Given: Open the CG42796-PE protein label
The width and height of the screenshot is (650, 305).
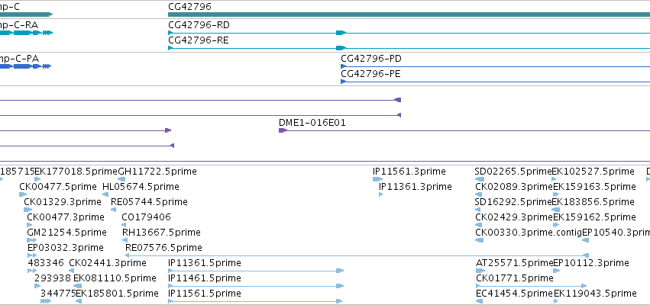Looking at the screenshot, I should (370, 74).
